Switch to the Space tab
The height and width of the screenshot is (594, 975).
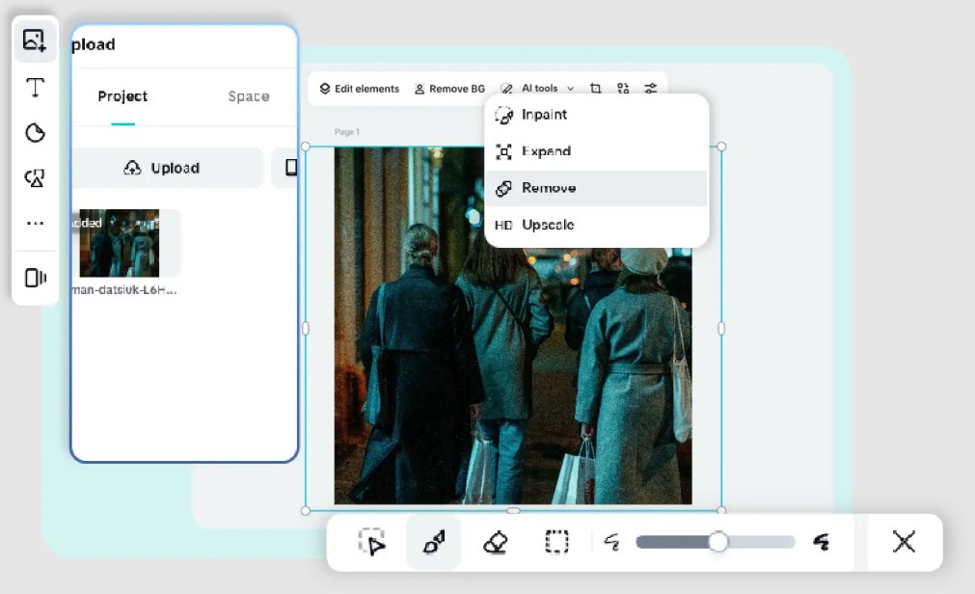point(248,96)
